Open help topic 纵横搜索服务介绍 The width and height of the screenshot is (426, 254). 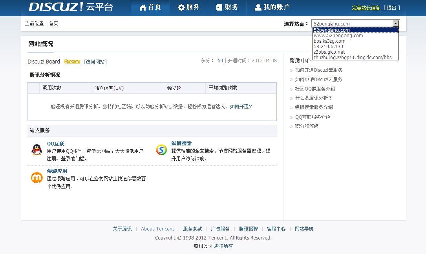pos(314,107)
